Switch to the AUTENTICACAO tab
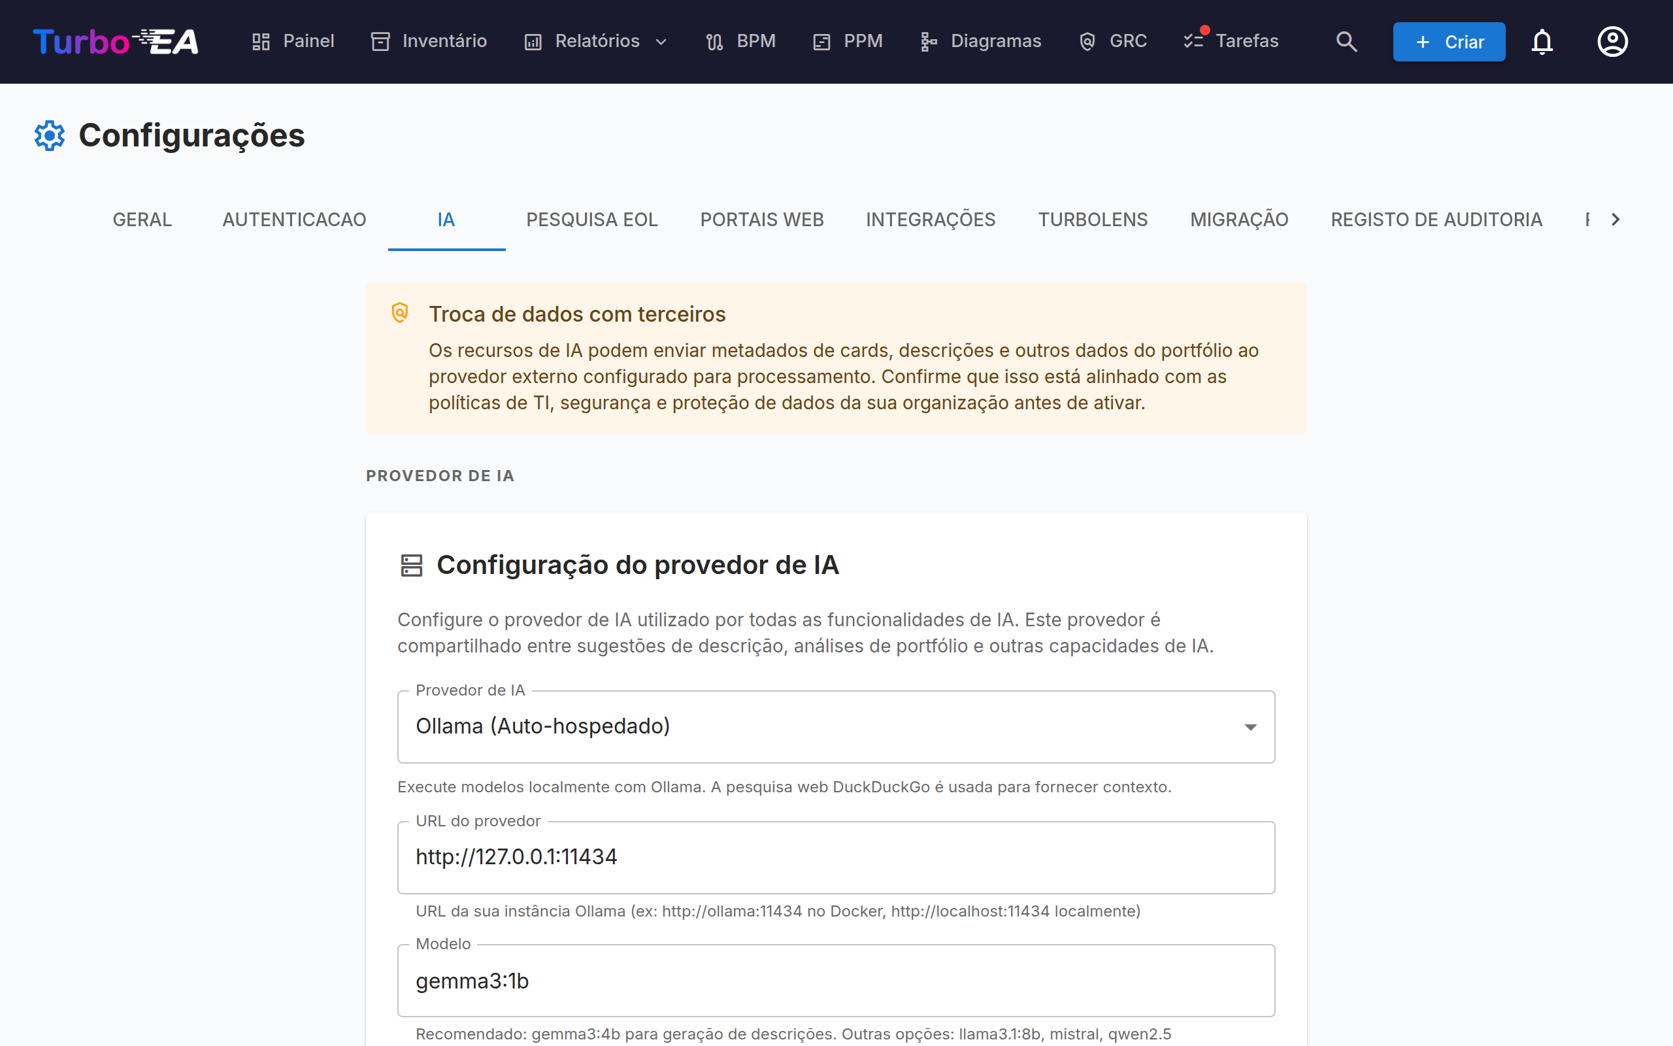1673x1046 pixels. 294,219
